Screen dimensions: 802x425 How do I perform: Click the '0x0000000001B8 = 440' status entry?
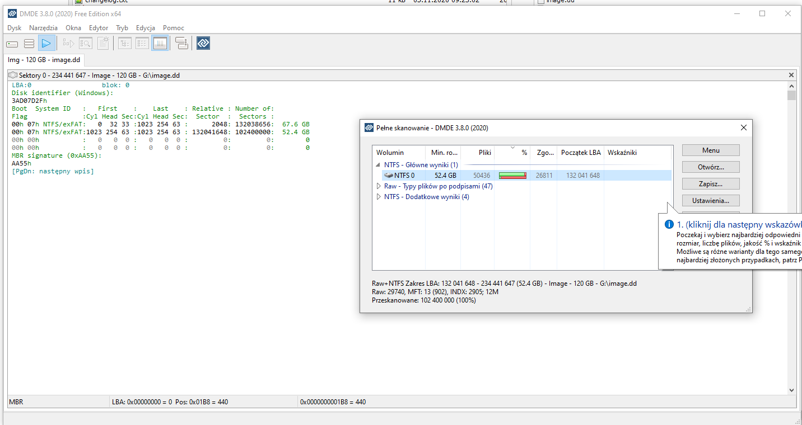pyautogui.click(x=333, y=402)
